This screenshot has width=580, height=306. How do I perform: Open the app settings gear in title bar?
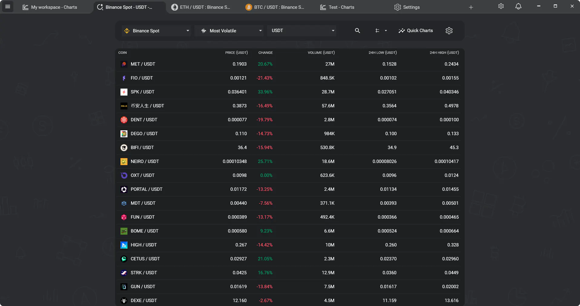(501, 6)
